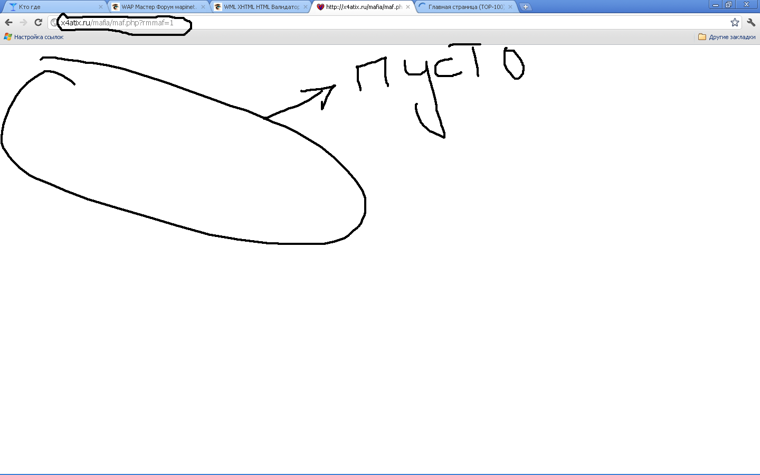Close the "Главная страница (TOP-100)" tab
Screen dimensions: 760x475
click(x=510, y=7)
